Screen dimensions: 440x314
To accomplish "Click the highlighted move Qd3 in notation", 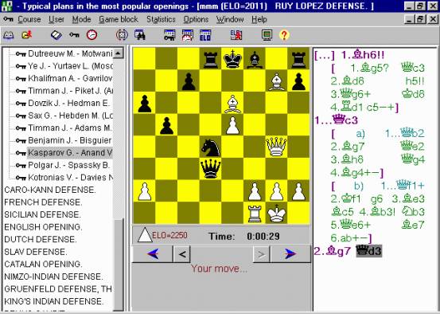I will click(x=369, y=251).
